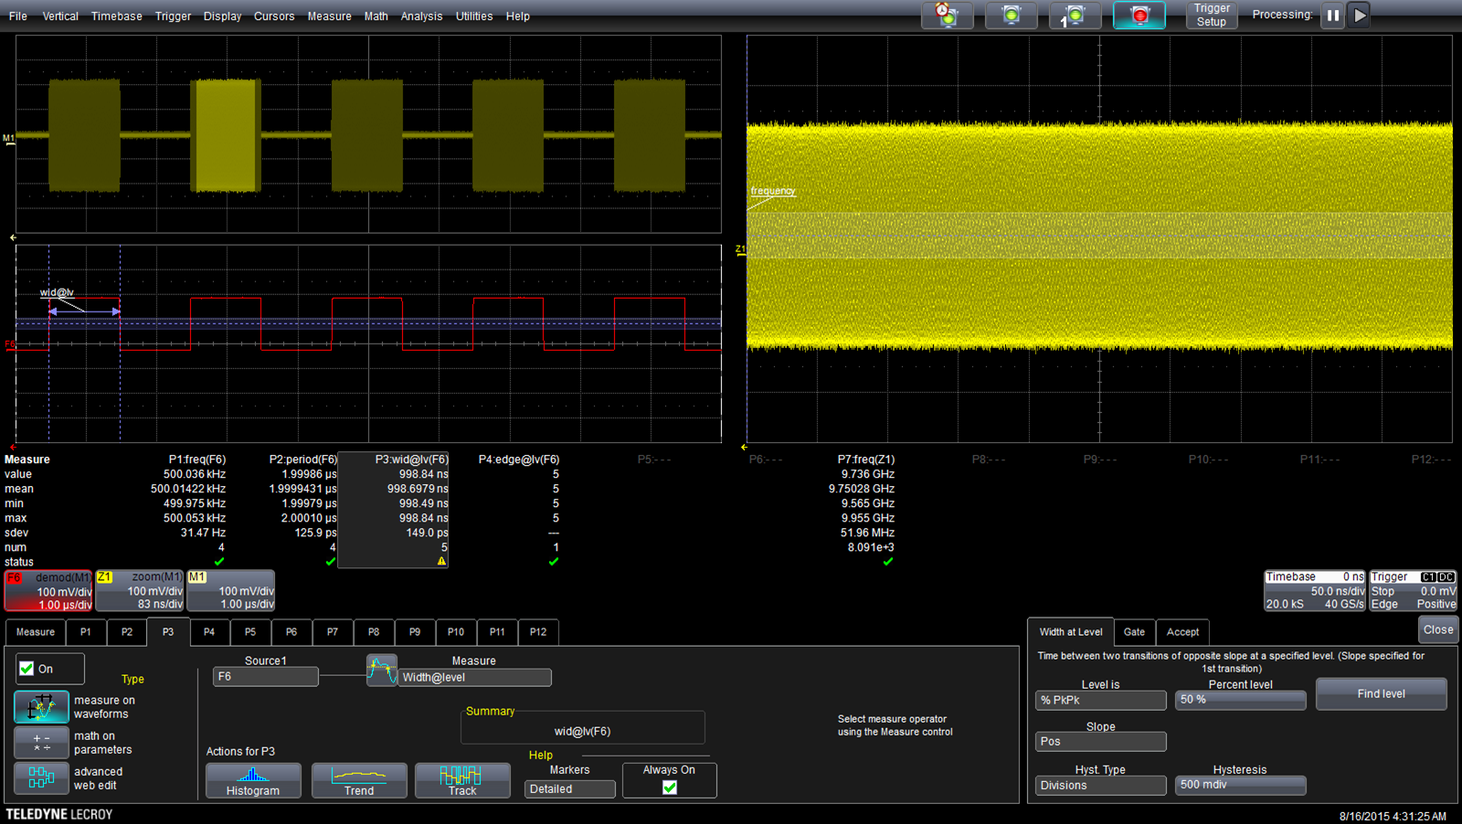
Task: Open the Trigger menu
Action: coord(173,16)
